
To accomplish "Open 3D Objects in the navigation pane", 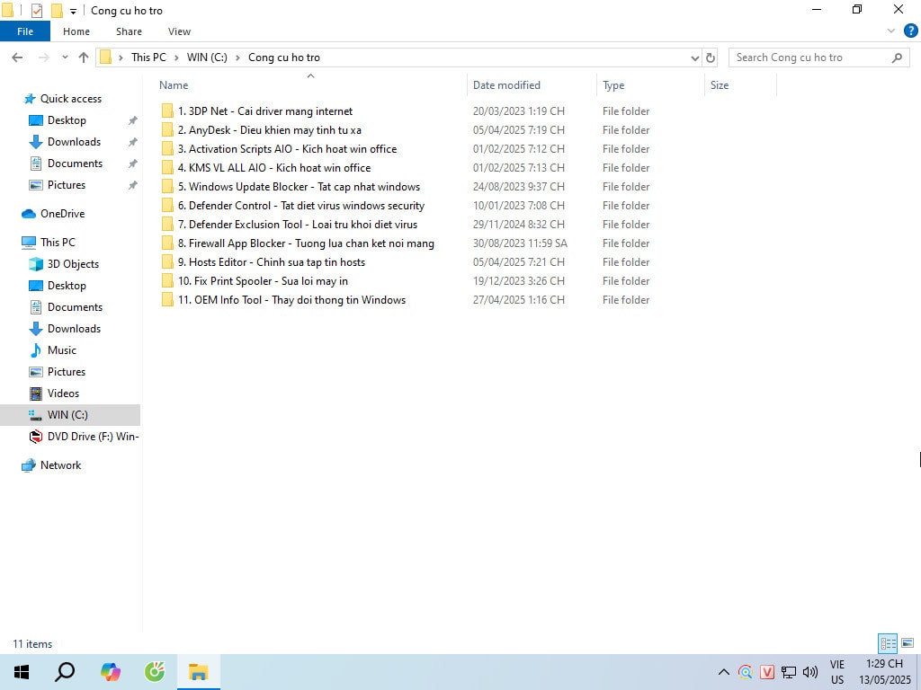I will tap(73, 264).
